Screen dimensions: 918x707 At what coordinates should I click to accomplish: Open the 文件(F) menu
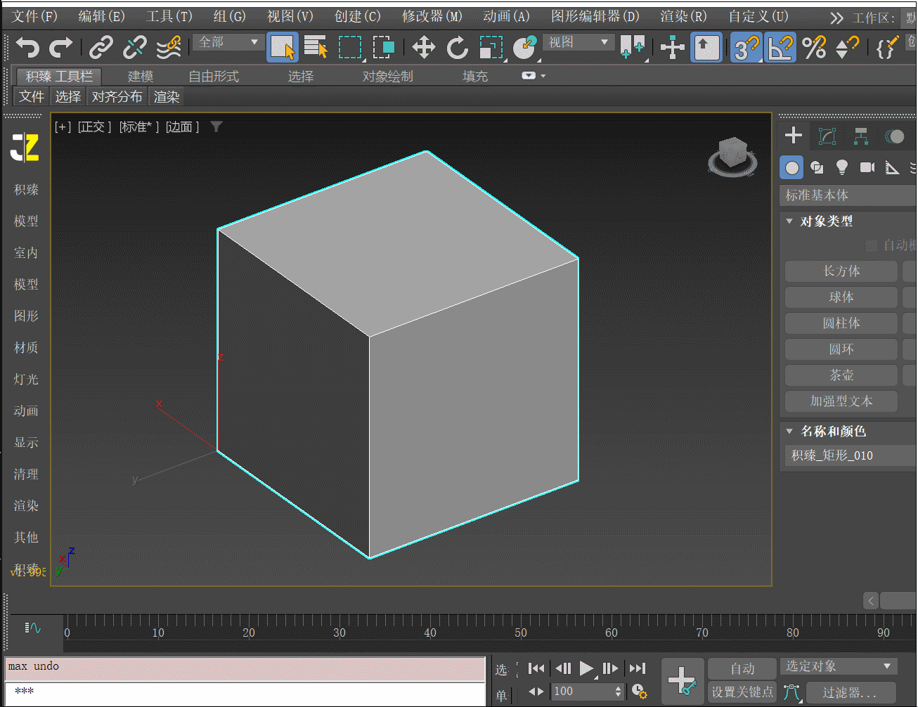(34, 16)
